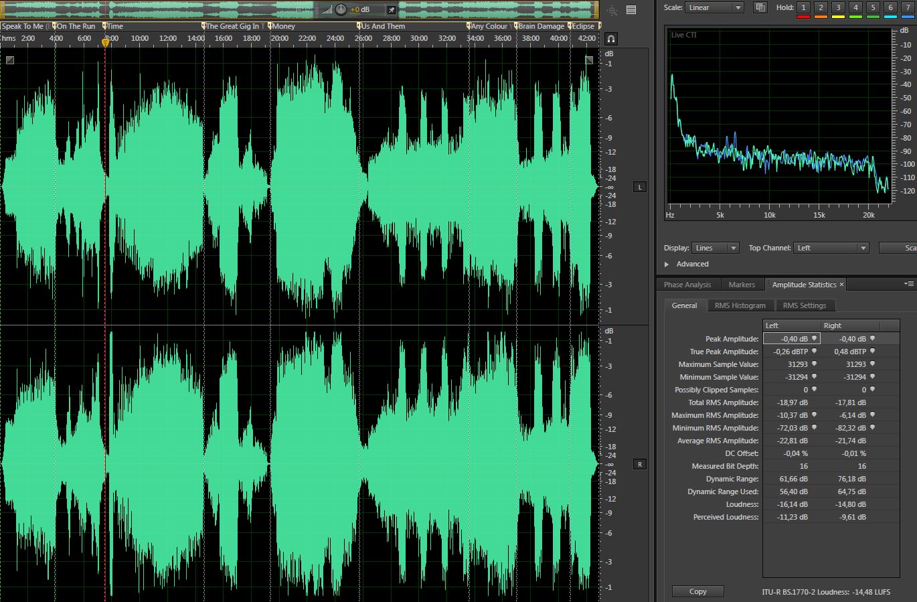
Task: Open the panel list icon beside the zoom icon
Action: pos(631,10)
